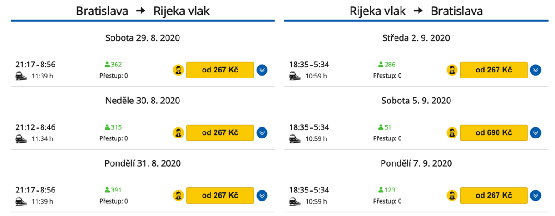Click the "Bratislava → Rijeka vlak" heading
This screenshot has height=216, width=555.
click(143, 11)
